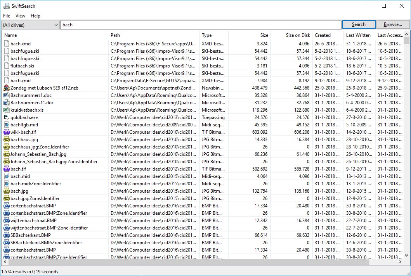
Task: Click the SKI file icon beside bachfugue.ski
Action: pos(6,51)
